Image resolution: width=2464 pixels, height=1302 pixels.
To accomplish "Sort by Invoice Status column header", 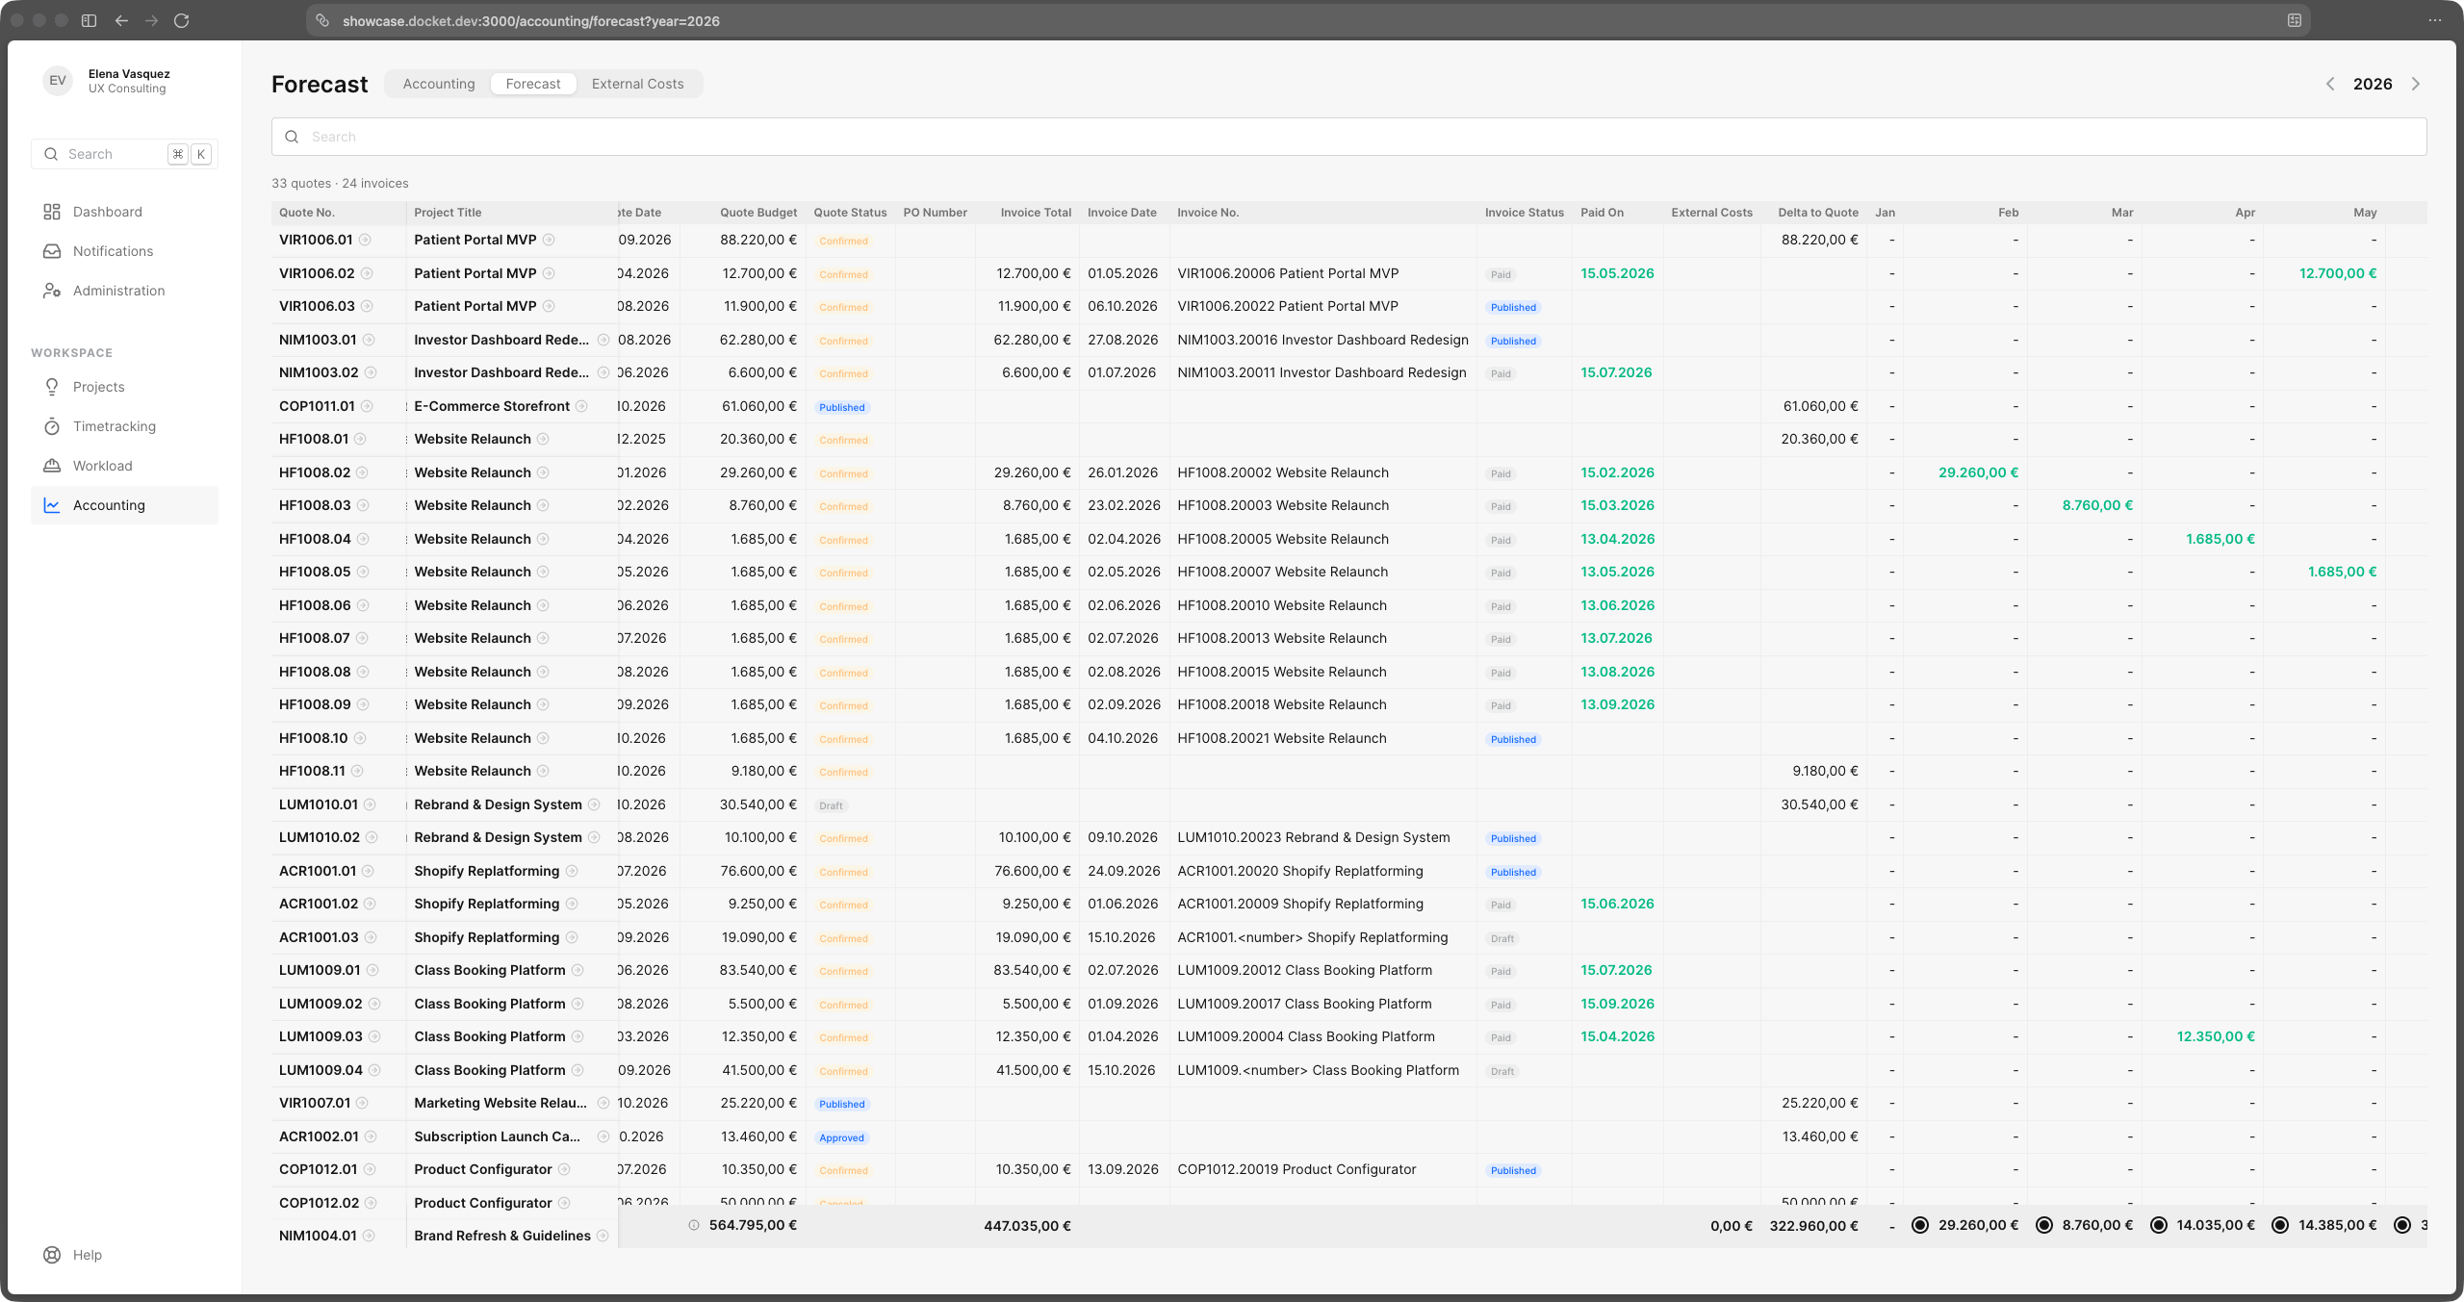I will (x=1525, y=213).
